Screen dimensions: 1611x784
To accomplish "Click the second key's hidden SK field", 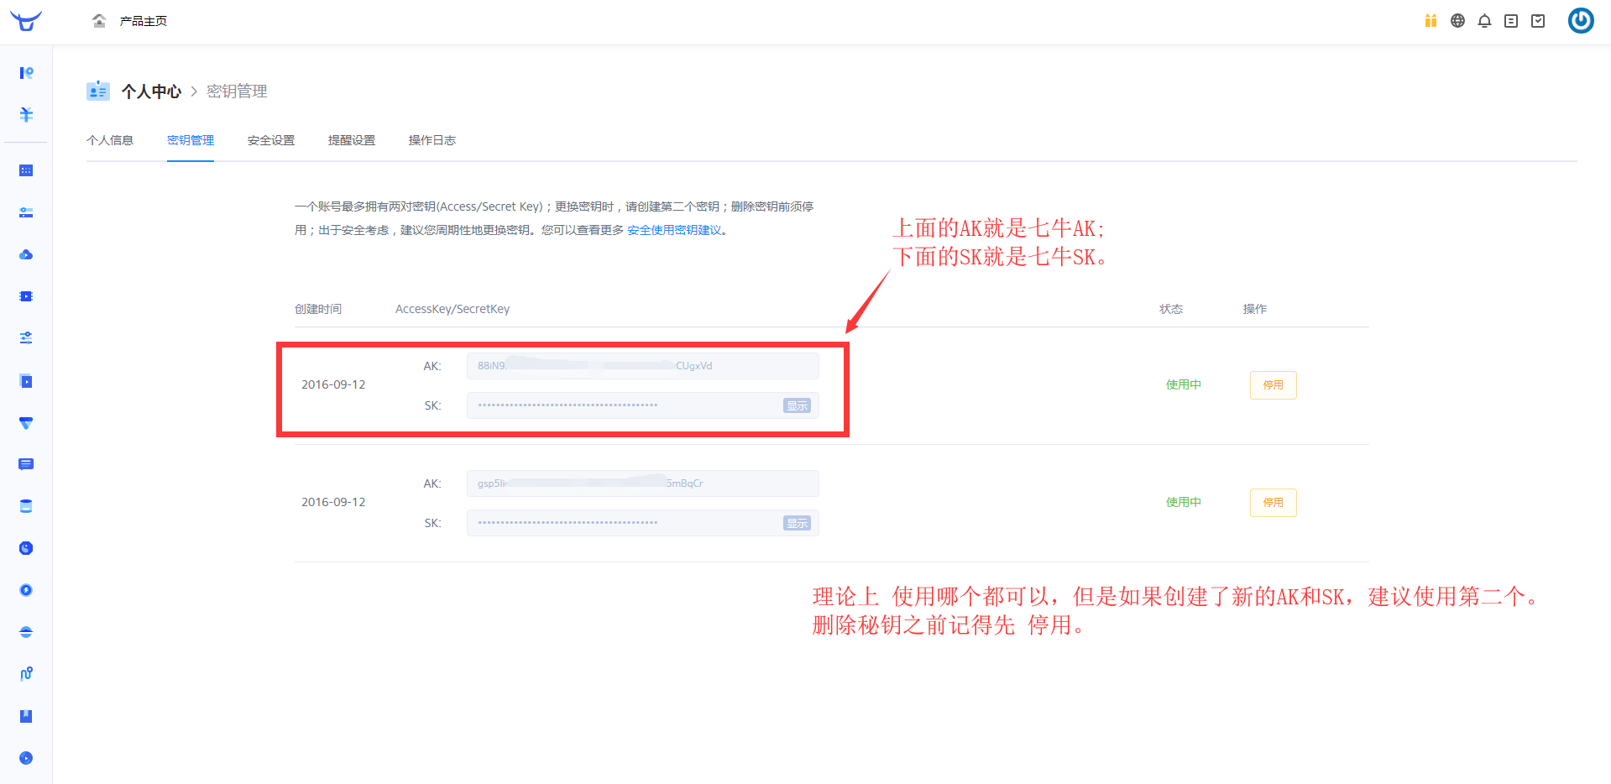I will [643, 523].
